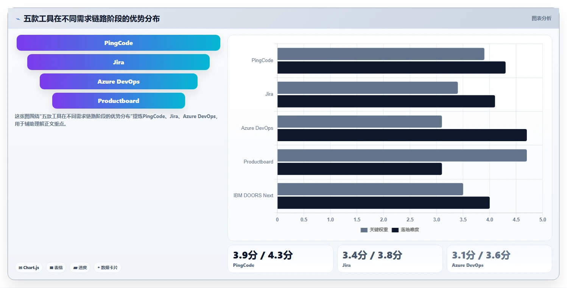Click the 4.5 tick on the x-axis

pyautogui.click(x=516, y=220)
